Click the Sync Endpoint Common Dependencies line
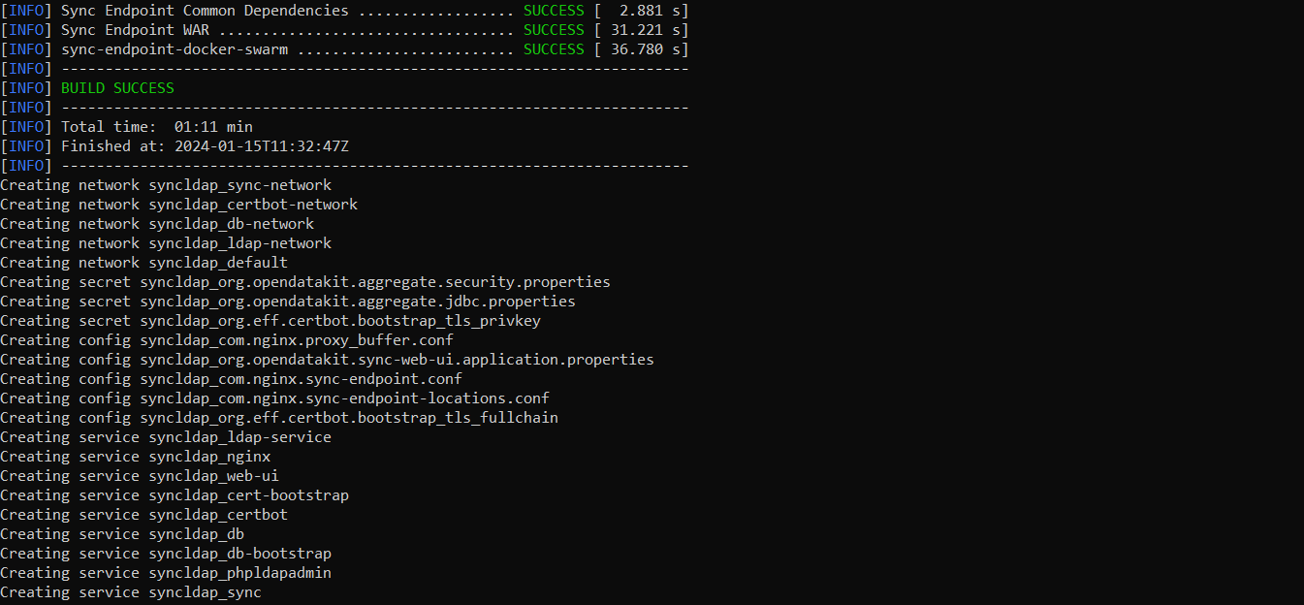 coord(344,11)
